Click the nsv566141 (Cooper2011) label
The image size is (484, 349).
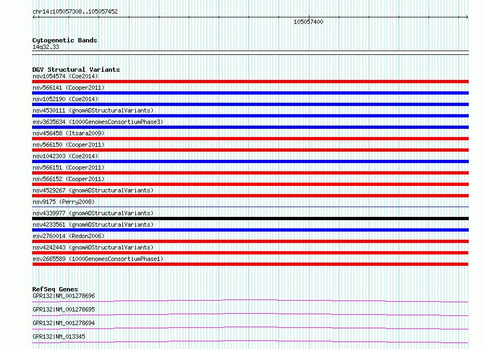pyautogui.click(x=69, y=88)
